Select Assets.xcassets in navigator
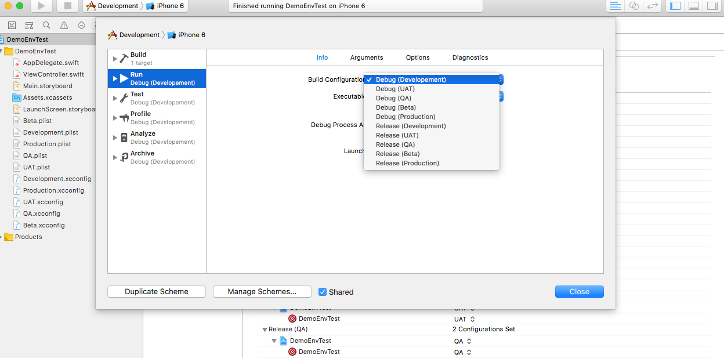This screenshot has height=358, width=724. click(43, 97)
